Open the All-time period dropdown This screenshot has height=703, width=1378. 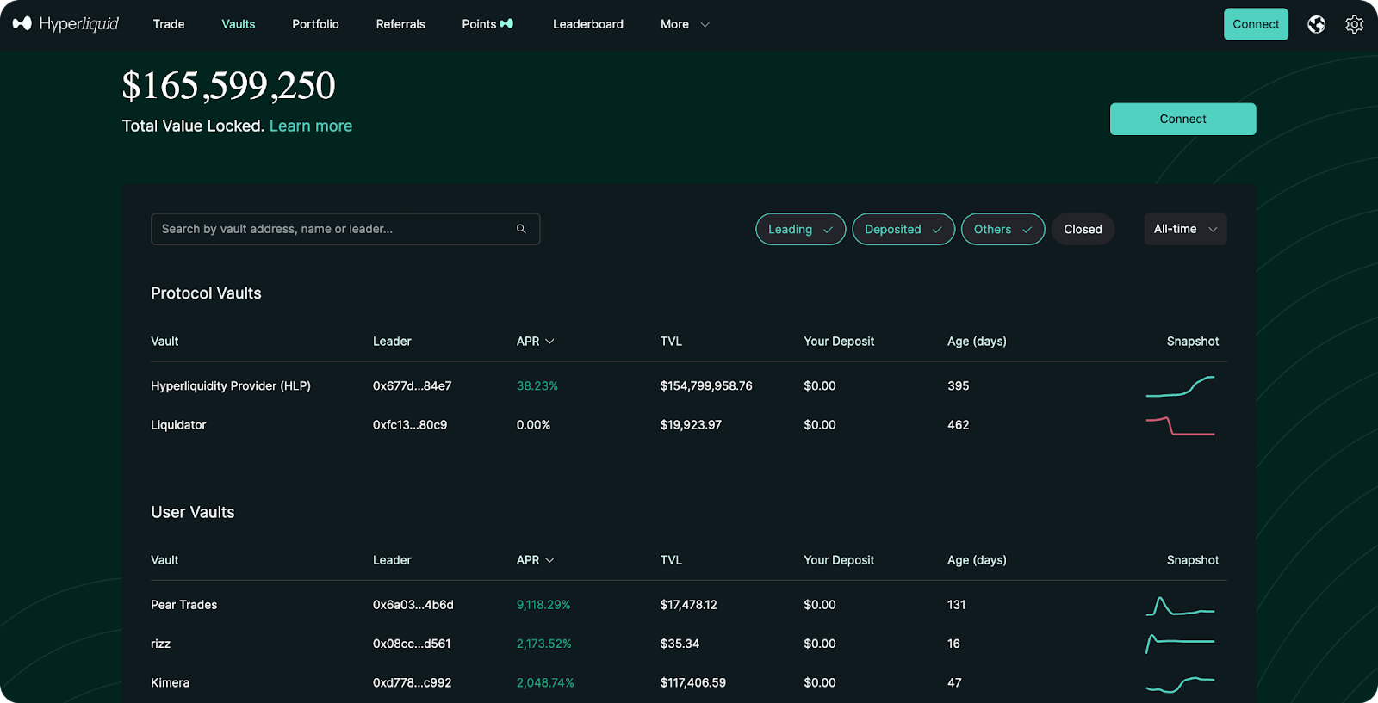[x=1185, y=229]
